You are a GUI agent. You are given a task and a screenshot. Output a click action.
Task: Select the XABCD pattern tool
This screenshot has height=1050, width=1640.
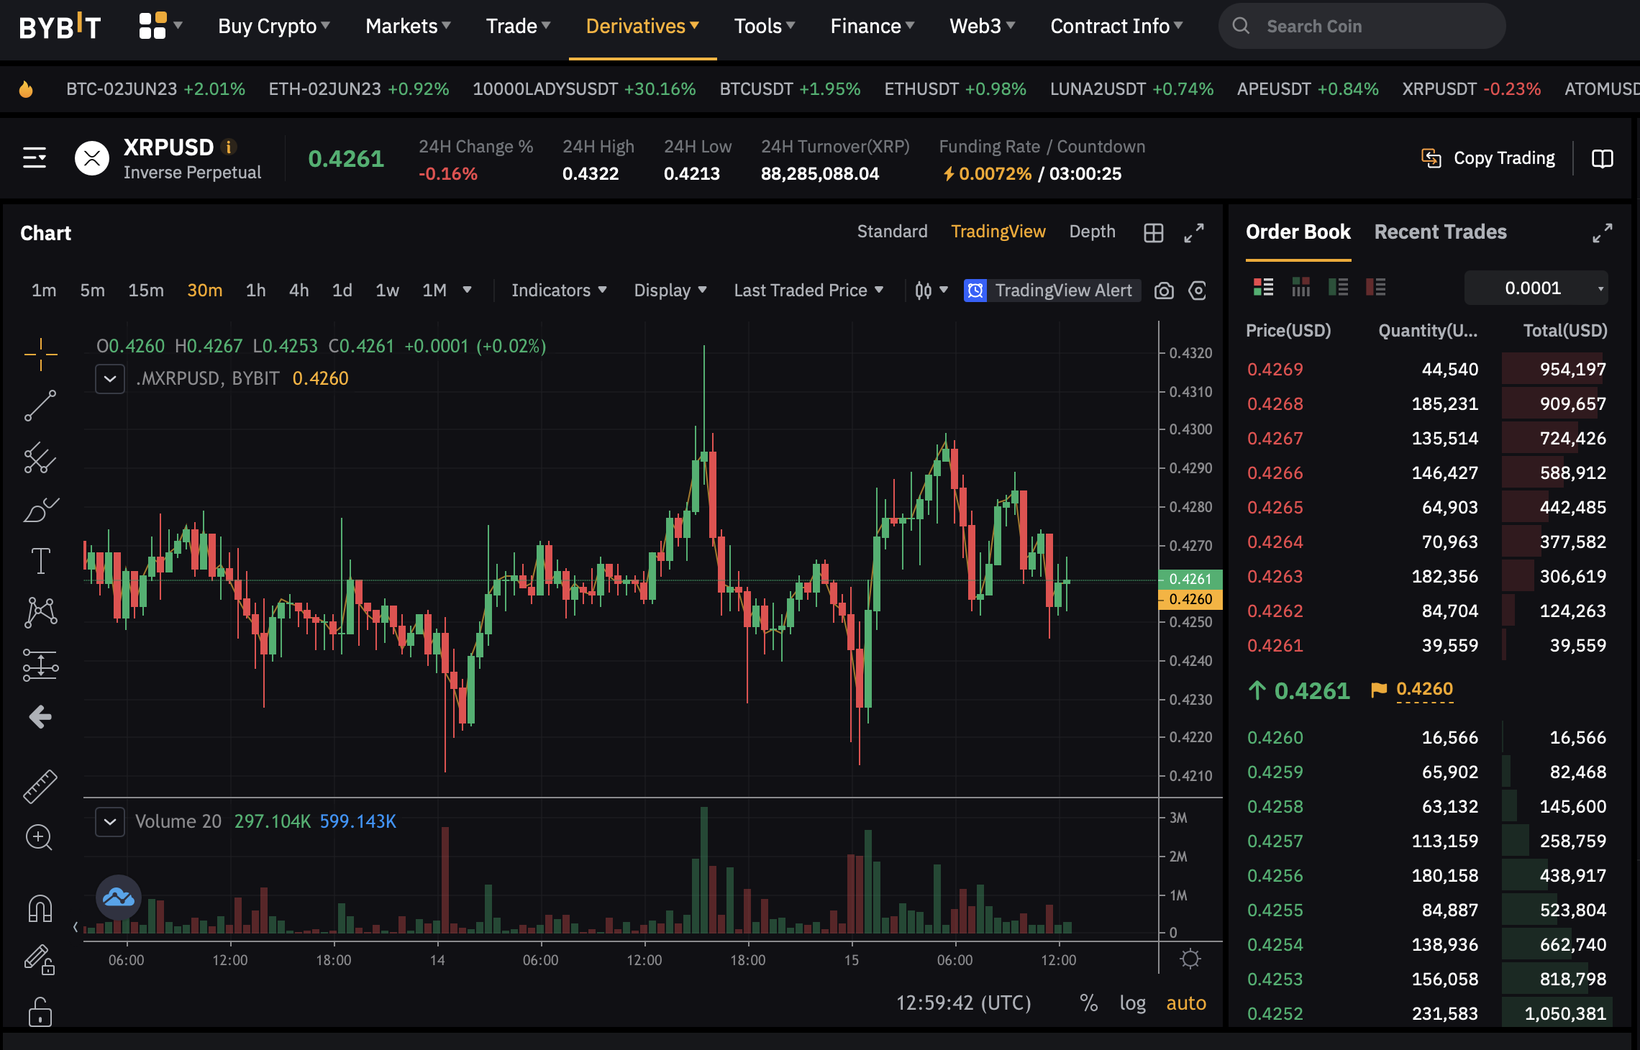point(40,613)
